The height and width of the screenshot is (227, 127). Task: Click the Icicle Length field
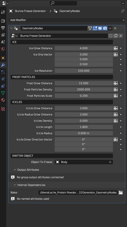click(x=84, y=127)
